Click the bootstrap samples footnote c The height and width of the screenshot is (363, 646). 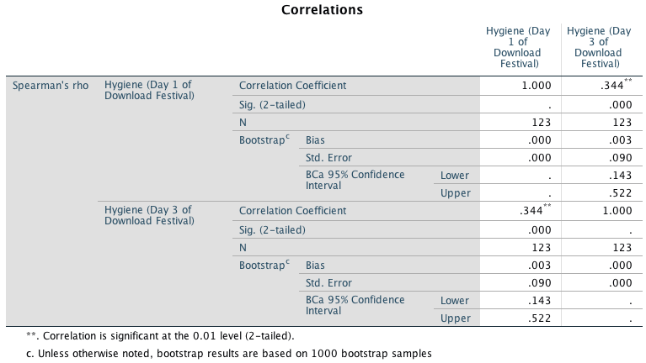pyautogui.click(x=229, y=354)
